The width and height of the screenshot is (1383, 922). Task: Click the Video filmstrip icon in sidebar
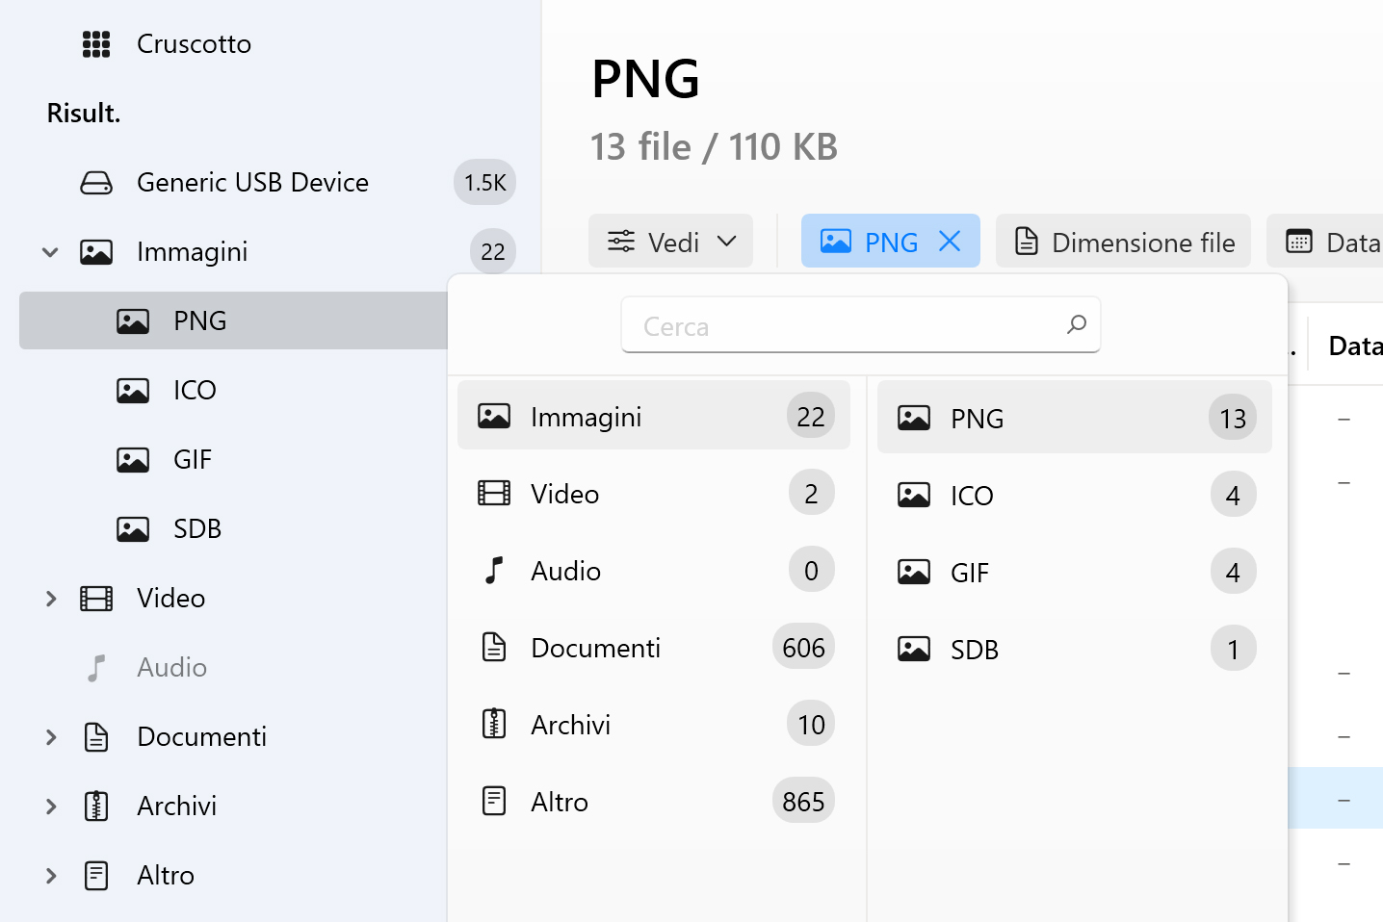coord(96,599)
